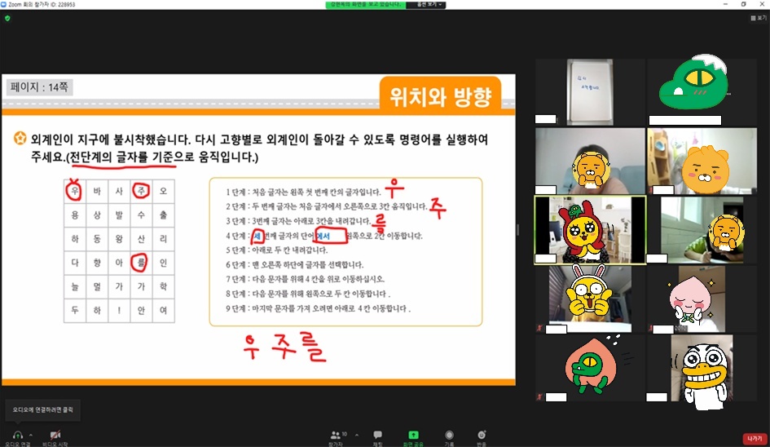Click the green encryption shield icon

point(7,18)
